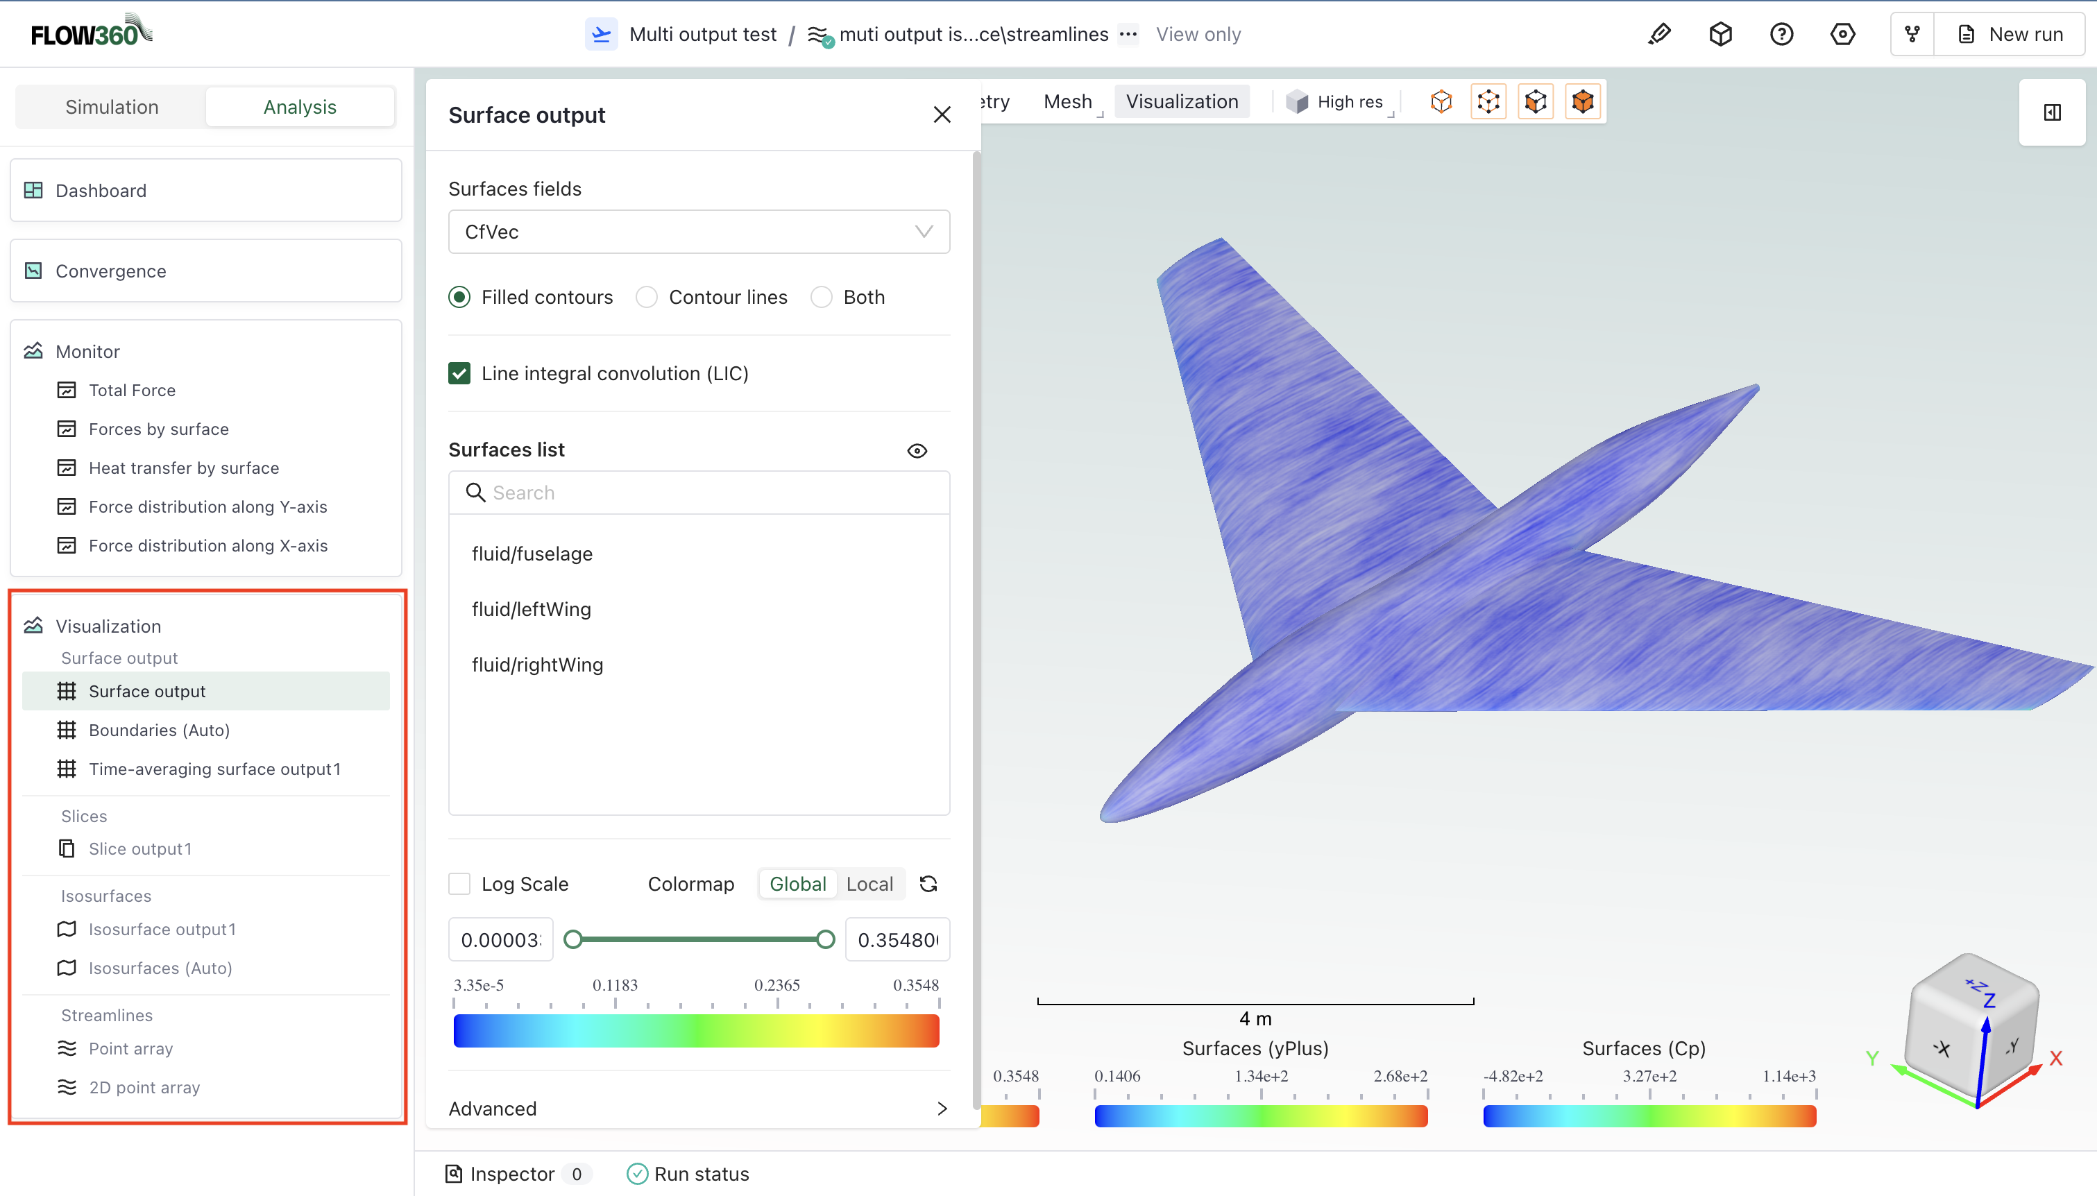Toggle the right side panel layout icon

(2052, 112)
